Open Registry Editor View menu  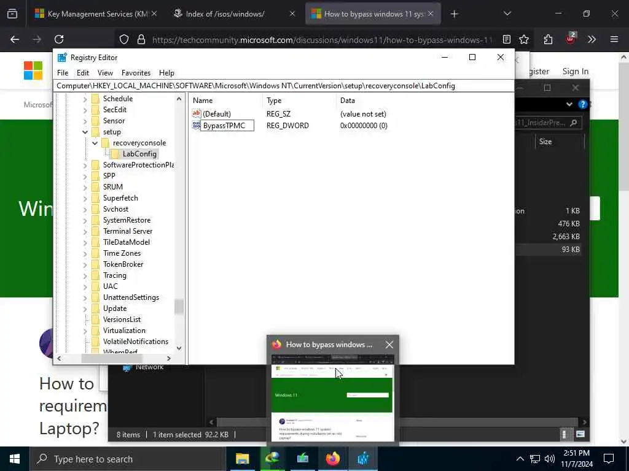(x=105, y=73)
